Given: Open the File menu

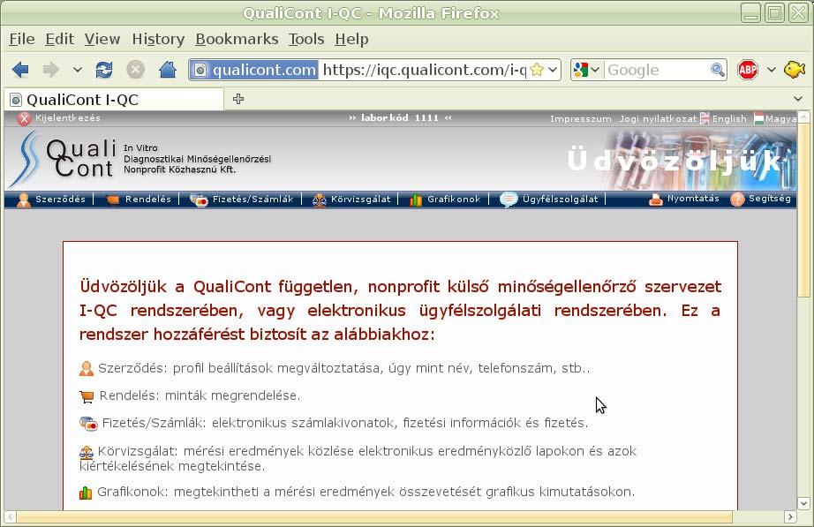Looking at the screenshot, I should 22,39.
